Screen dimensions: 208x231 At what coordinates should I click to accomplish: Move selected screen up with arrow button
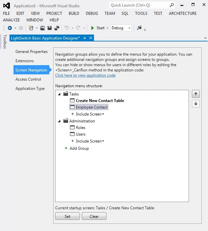tap(196, 94)
